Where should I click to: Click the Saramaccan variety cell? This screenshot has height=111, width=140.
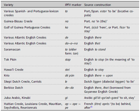[x=12, y=49]
